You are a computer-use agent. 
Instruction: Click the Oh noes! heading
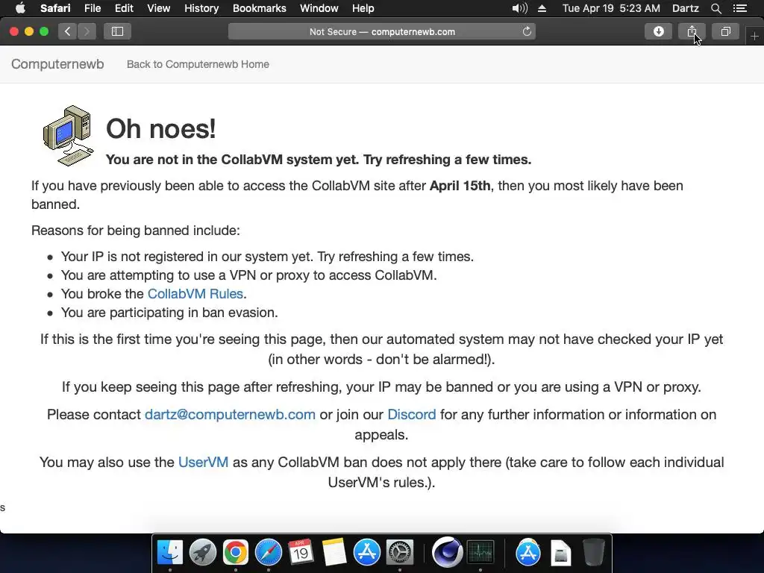coord(161,128)
